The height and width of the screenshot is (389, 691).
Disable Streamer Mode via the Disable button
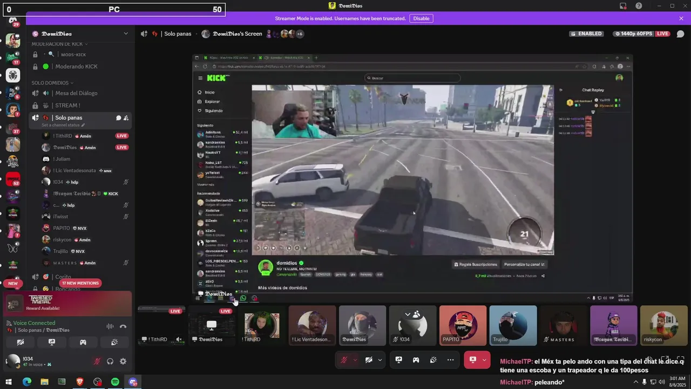click(421, 18)
